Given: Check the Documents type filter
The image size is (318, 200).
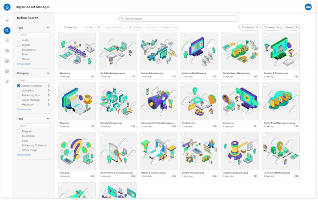Looking at the screenshot, I should coord(19,50).
